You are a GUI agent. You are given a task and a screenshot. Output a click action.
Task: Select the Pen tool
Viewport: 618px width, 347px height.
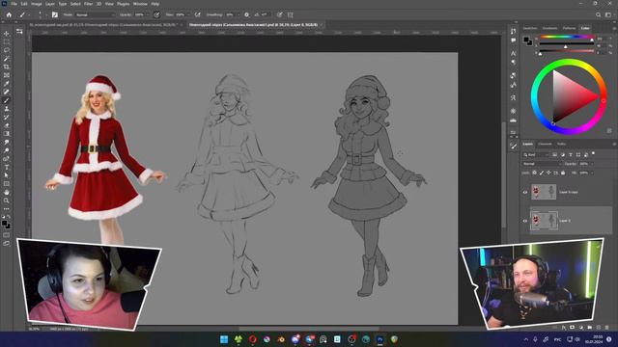click(x=7, y=158)
